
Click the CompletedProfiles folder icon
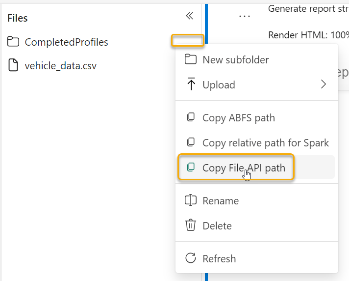[13, 42]
